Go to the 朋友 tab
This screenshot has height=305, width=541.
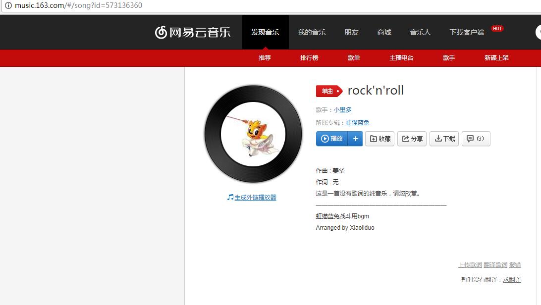tap(351, 32)
